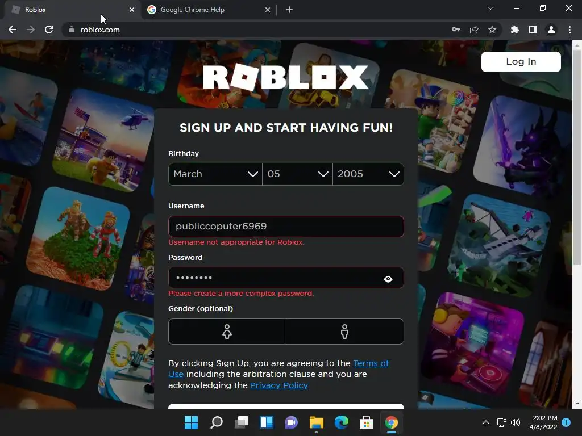View site info via the lock icon
This screenshot has width=582, height=436.
[72, 30]
